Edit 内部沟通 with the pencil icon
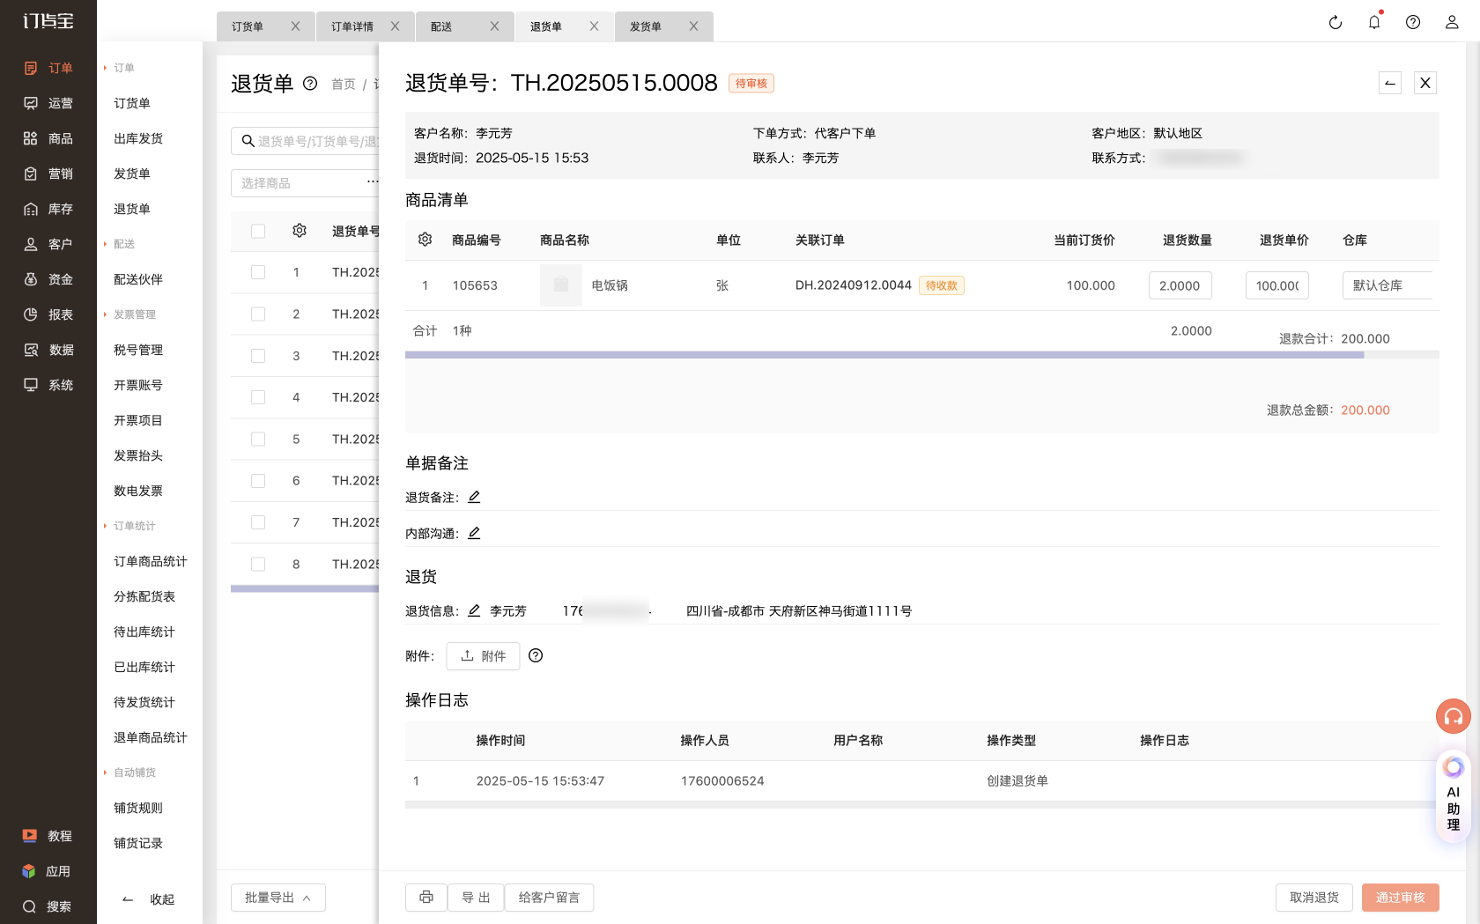Screen dimensions: 1480x924 [x=474, y=533]
